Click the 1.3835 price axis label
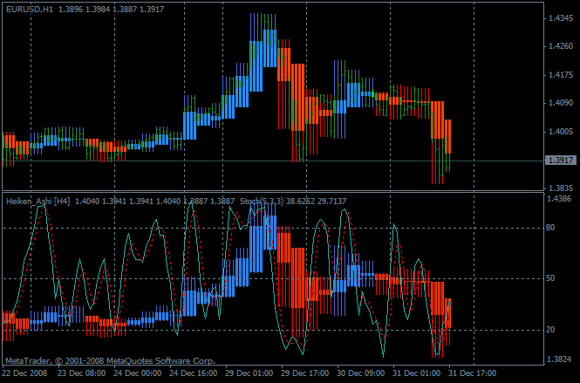Viewport: 580px width, 383px height. click(x=561, y=188)
